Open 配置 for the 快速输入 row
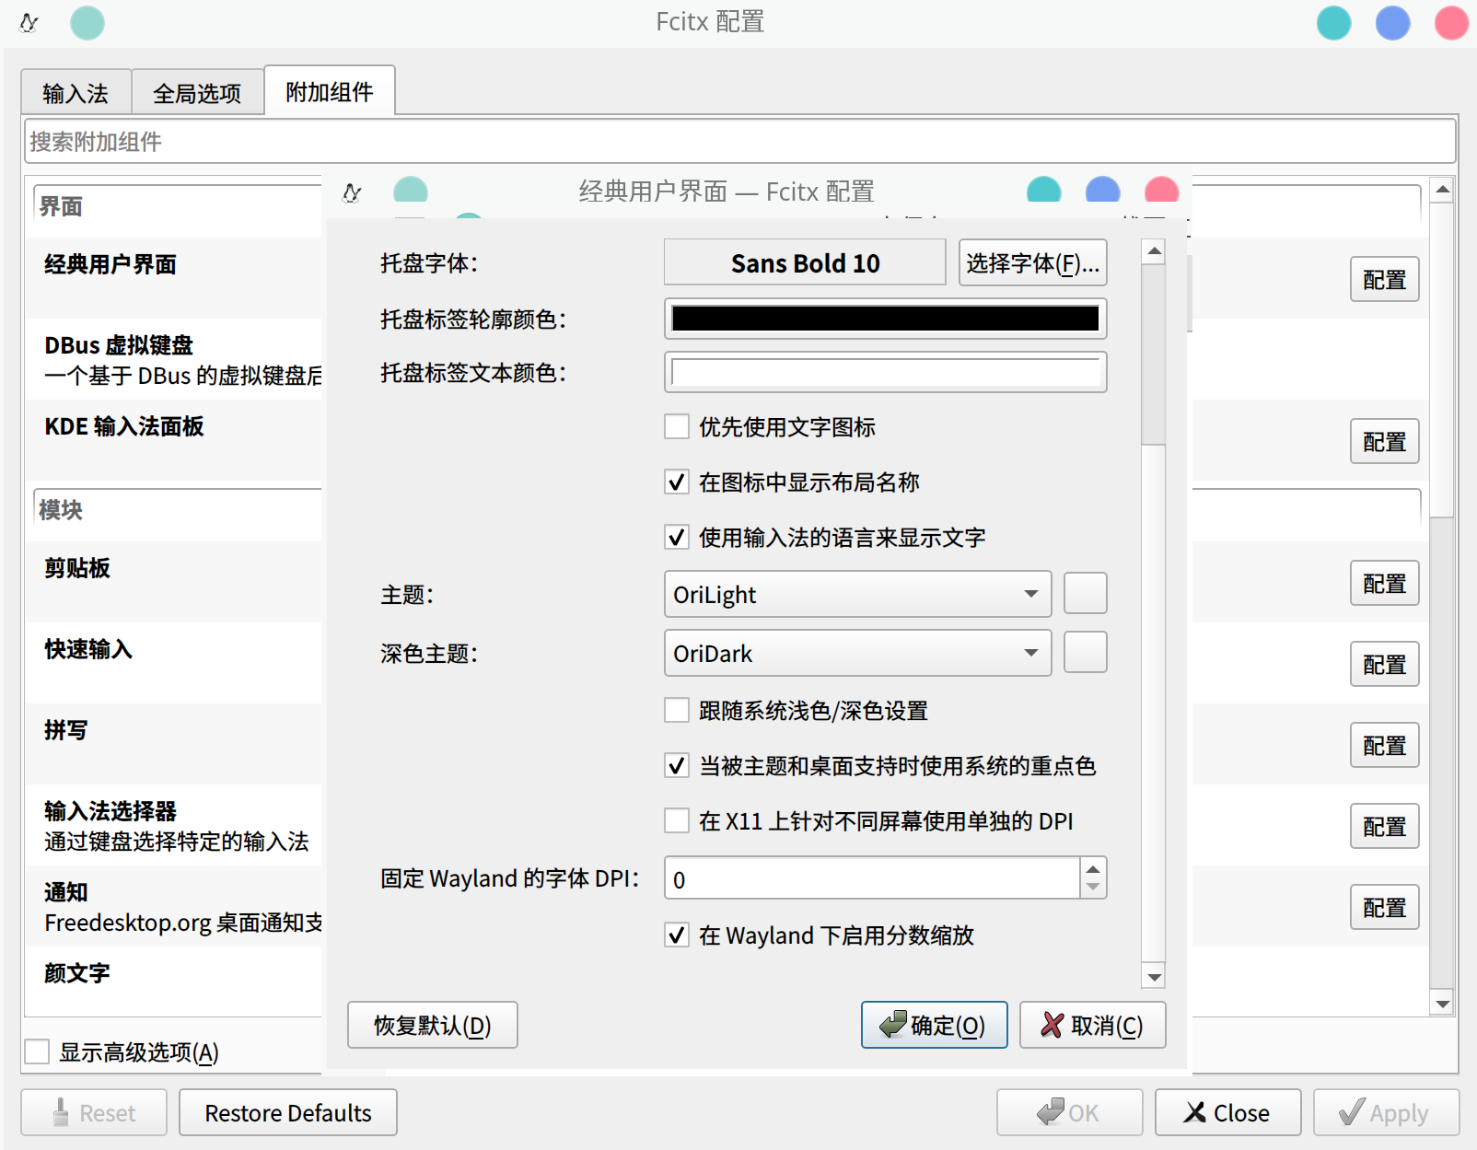The width and height of the screenshot is (1477, 1150). click(1385, 664)
